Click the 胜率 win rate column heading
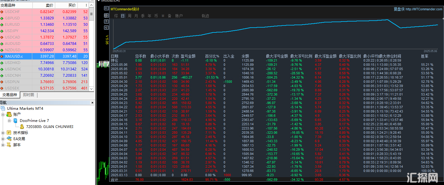This screenshot has height=185, width=444. [x=425, y=56]
